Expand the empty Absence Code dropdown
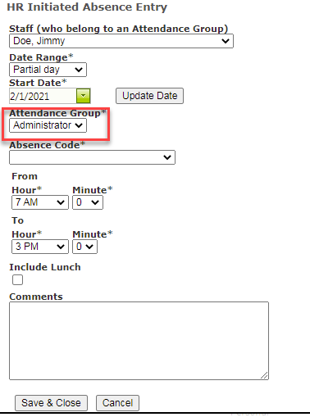This screenshot has width=310, height=417. [92, 157]
